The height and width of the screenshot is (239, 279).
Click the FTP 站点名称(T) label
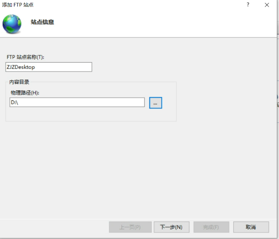(x=25, y=57)
